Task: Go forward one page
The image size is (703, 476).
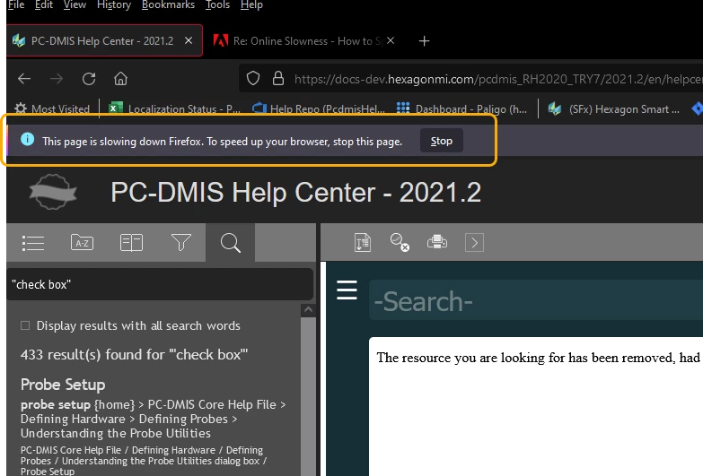Action: (57, 79)
